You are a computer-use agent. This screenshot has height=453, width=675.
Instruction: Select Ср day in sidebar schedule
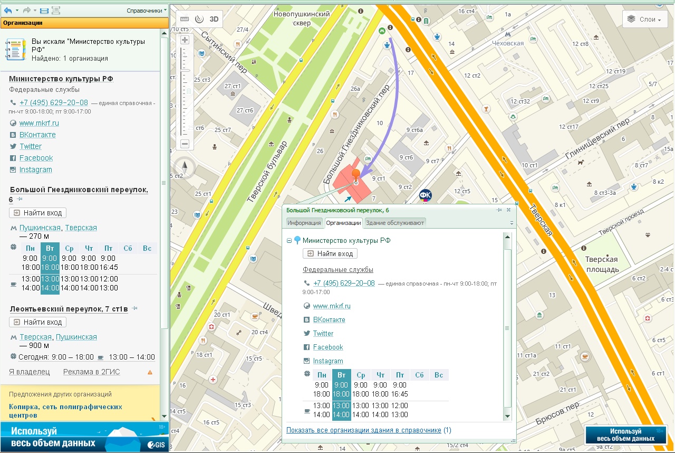click(x=69, y=248)
